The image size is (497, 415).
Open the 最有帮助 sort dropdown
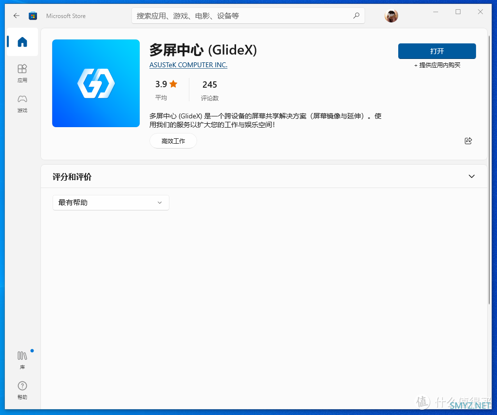point(110,203)
